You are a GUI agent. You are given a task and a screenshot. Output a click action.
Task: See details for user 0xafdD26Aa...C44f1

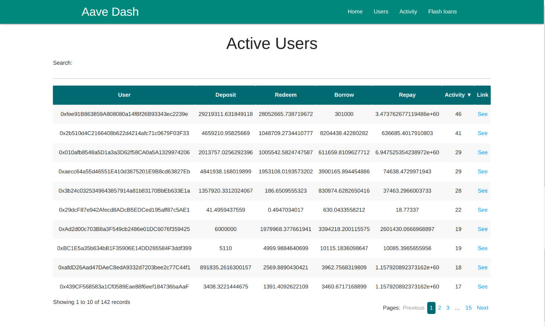[x=483, y=267]
